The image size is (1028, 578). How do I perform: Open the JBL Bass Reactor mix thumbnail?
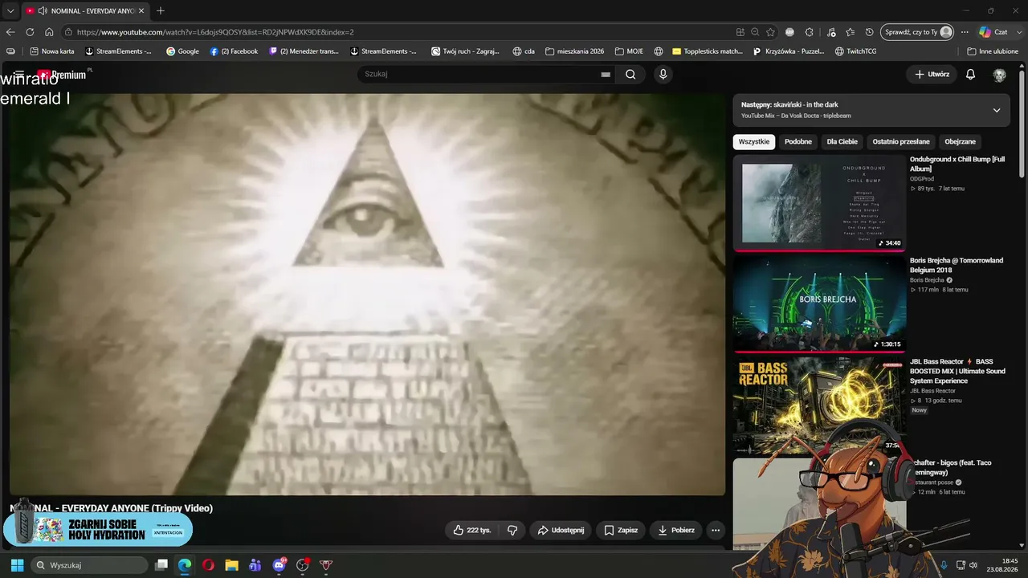pos(819,405)
